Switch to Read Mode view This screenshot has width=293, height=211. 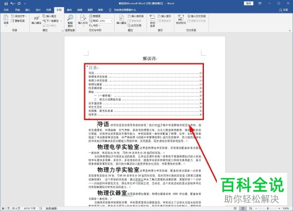235,209
